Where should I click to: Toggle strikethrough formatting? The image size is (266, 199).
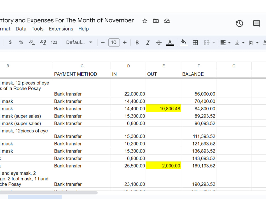[x=159, y=42]
